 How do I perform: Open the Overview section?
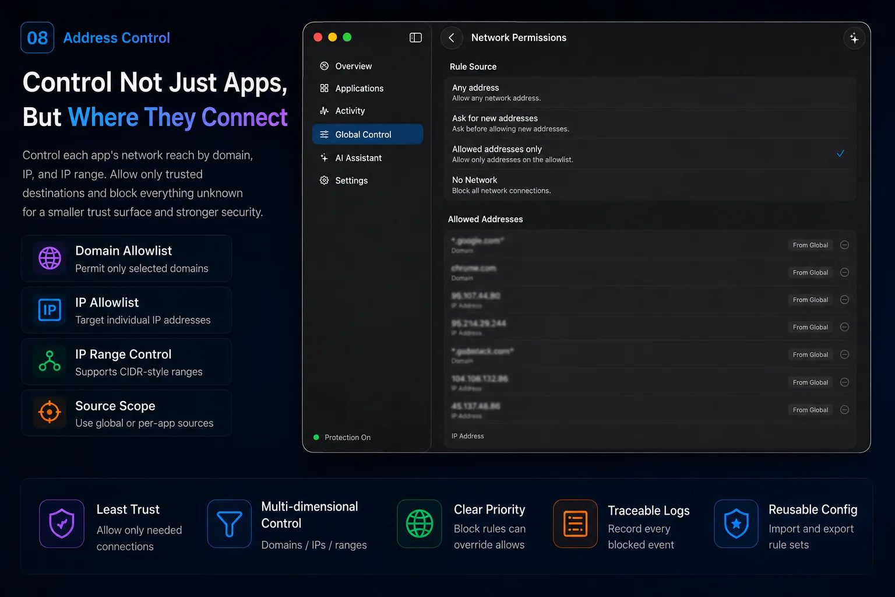(368, 66)
